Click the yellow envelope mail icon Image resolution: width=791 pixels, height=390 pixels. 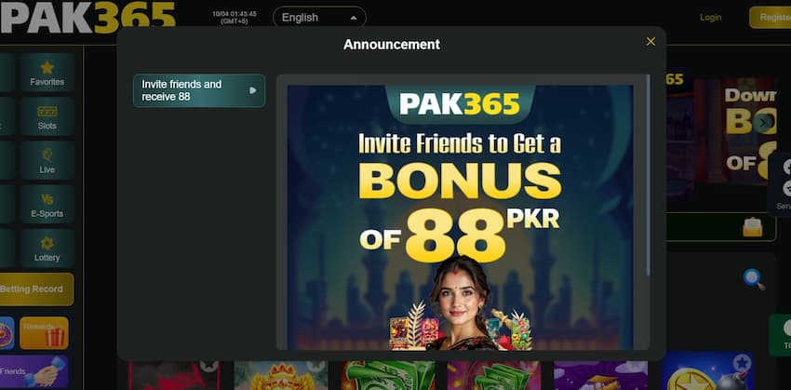(752, 227)
